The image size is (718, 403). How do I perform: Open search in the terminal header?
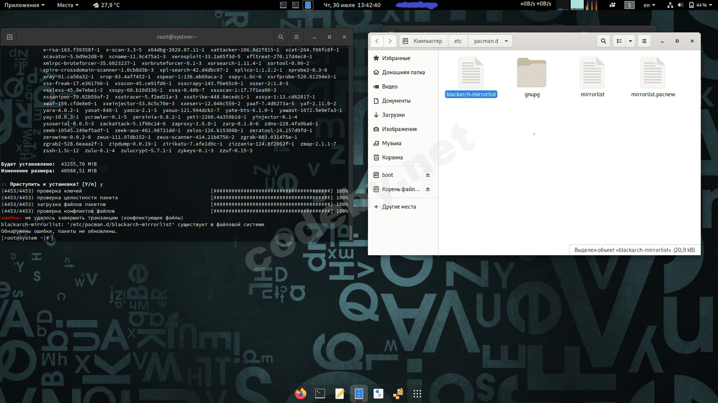click(280, 37)
